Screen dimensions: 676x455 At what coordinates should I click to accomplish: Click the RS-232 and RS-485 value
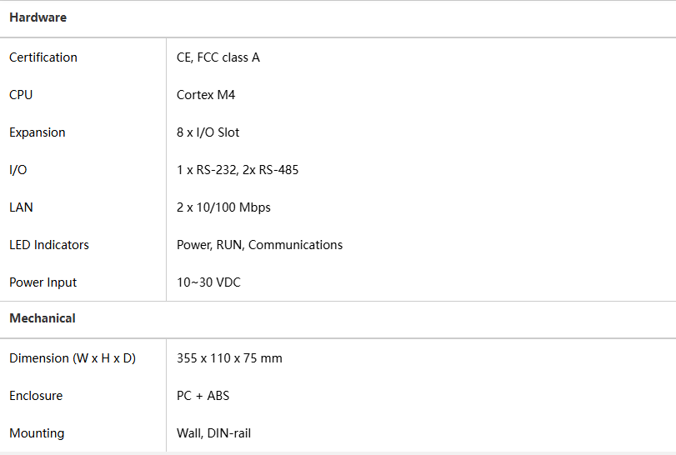pos(238,170)
